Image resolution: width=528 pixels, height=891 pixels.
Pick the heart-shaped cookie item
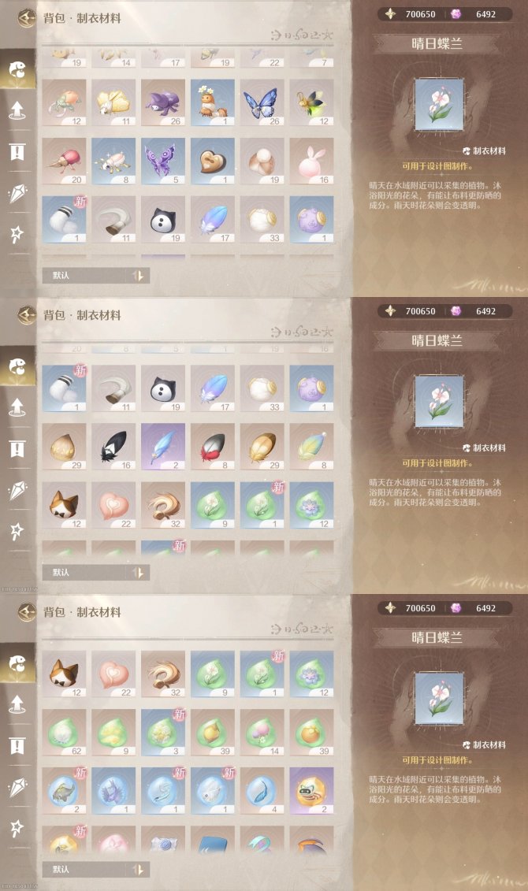click(212, 161)
